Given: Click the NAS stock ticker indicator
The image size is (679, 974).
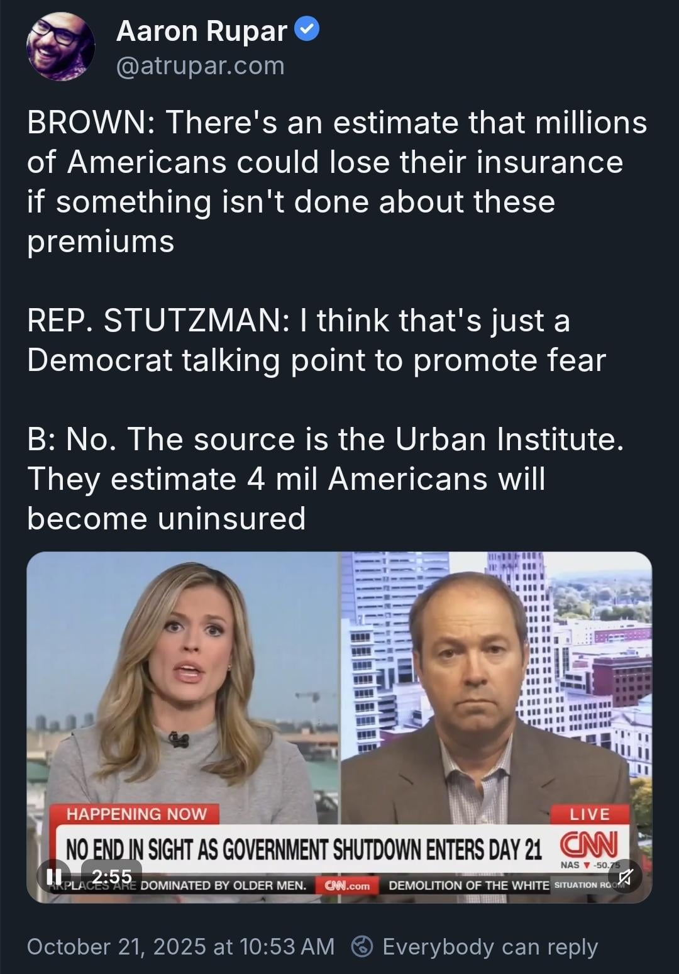Looking at the screenshot, I should (x=590, y=865).
